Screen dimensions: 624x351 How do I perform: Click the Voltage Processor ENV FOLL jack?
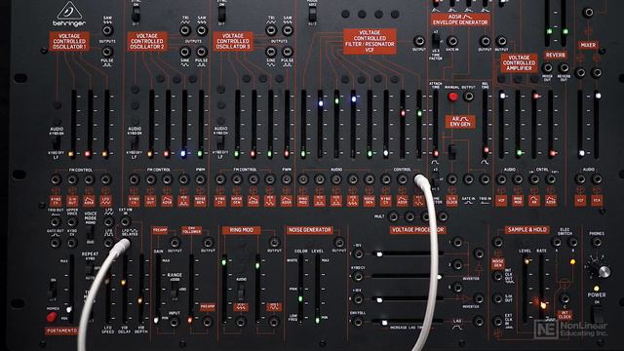click(x=358, y=322)
